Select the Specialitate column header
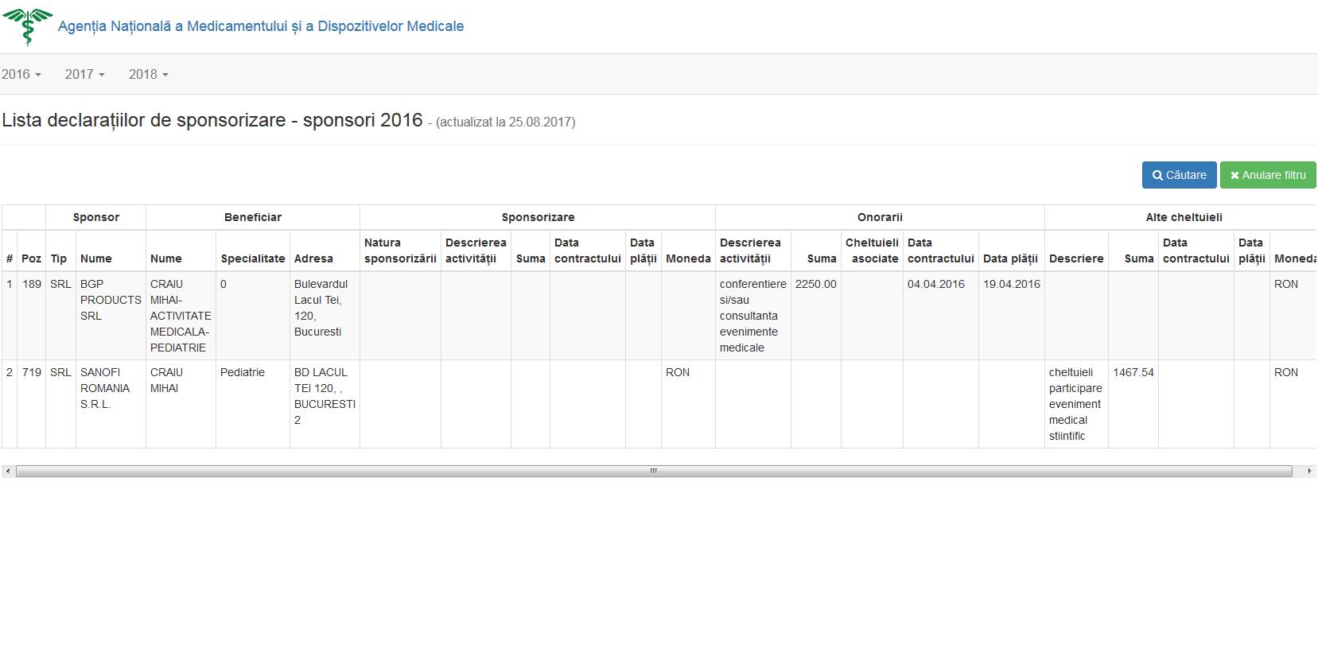 (252, 258)
